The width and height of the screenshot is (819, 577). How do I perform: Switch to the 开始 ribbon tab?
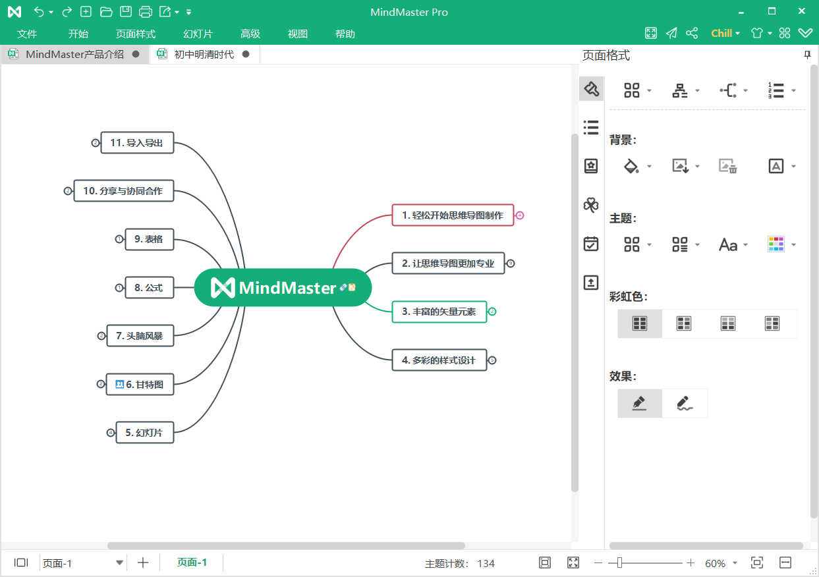[78, 34]
